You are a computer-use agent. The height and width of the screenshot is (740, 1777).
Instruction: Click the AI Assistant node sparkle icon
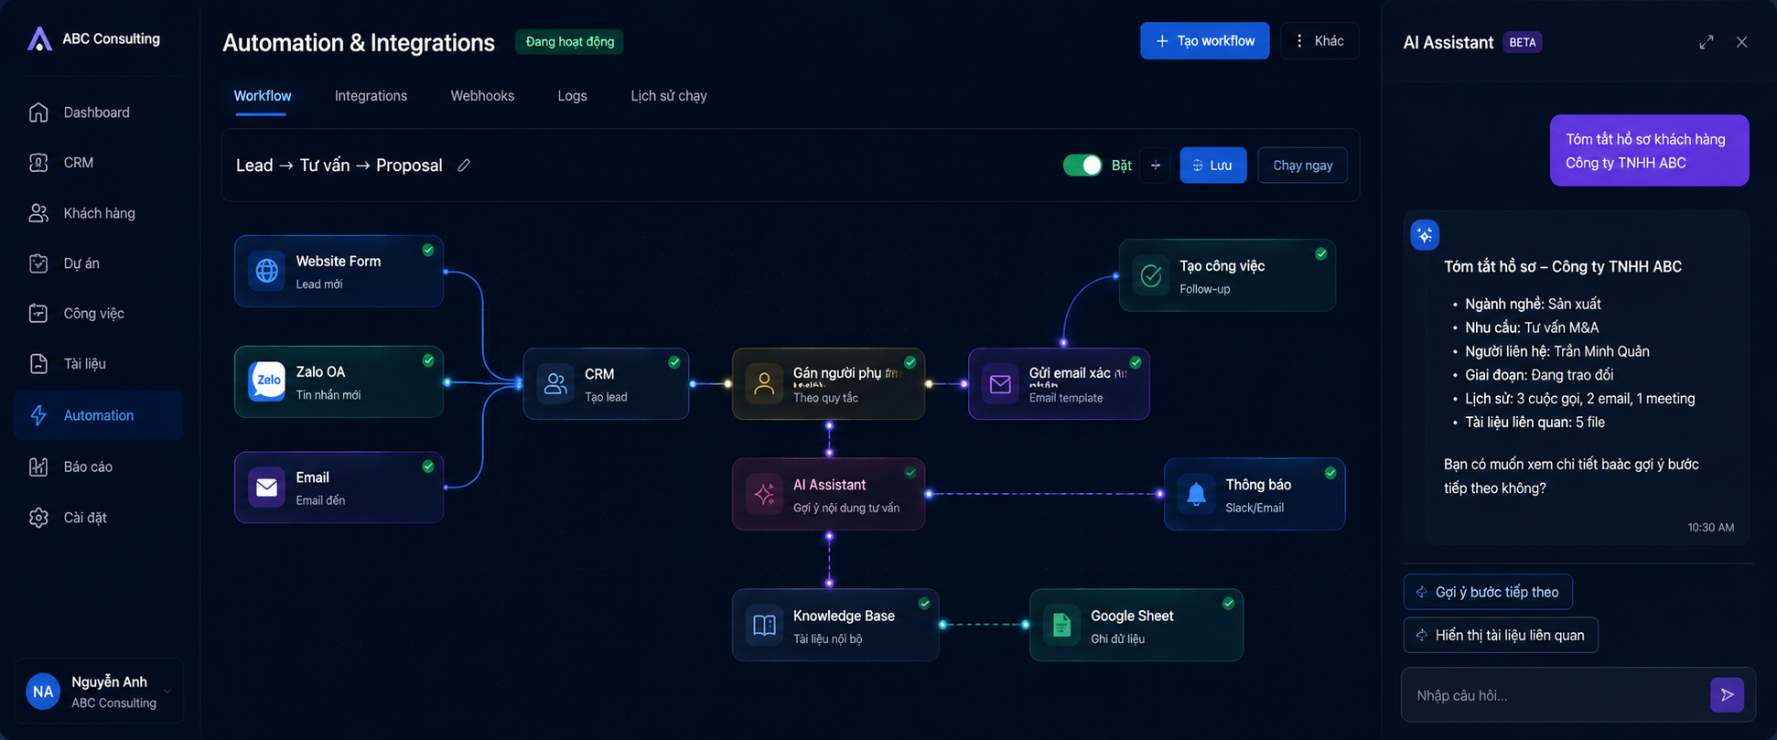click(x=764, y=494)
